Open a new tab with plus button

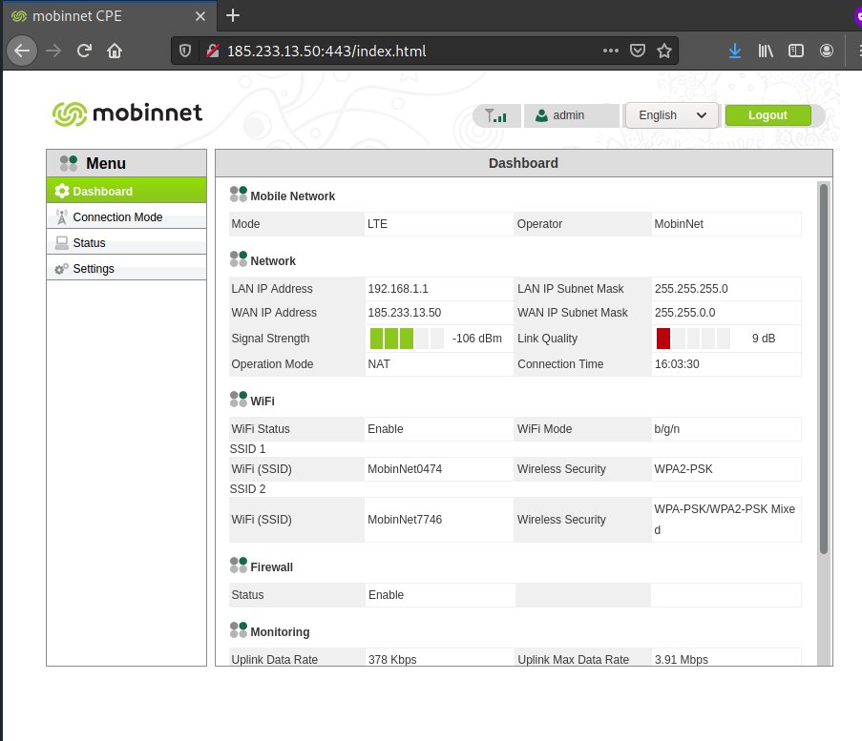(233, 15)
